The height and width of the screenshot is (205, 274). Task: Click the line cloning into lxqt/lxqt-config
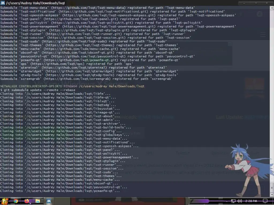(61, 131)
